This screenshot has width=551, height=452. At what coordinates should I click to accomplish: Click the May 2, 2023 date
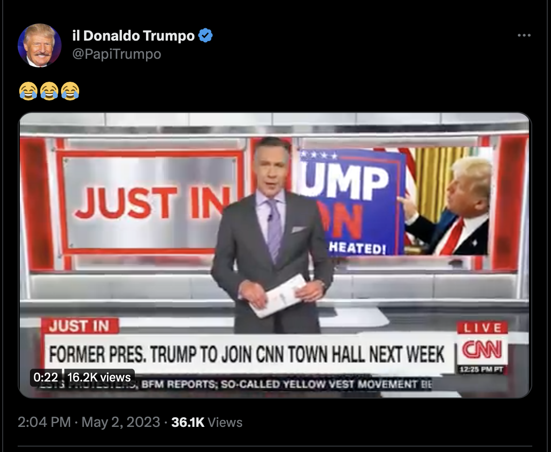click(x=121, y=422)
